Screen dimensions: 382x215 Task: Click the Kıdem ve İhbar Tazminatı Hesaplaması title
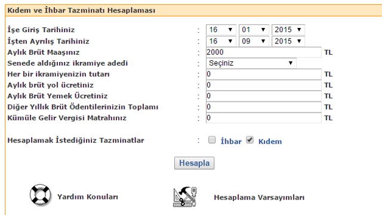coord(81,11)
